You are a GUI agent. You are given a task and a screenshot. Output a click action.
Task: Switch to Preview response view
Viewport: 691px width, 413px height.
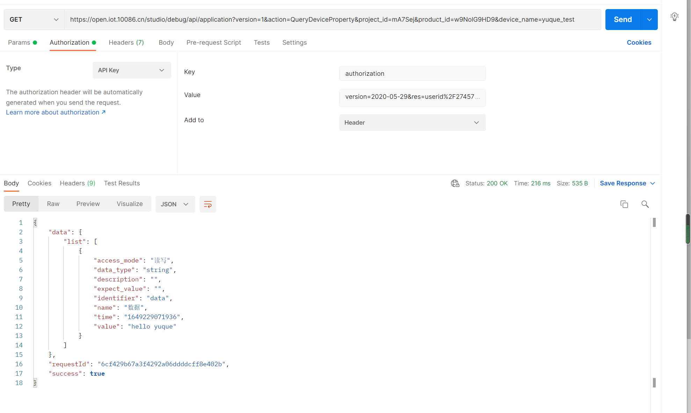(88, 204)
